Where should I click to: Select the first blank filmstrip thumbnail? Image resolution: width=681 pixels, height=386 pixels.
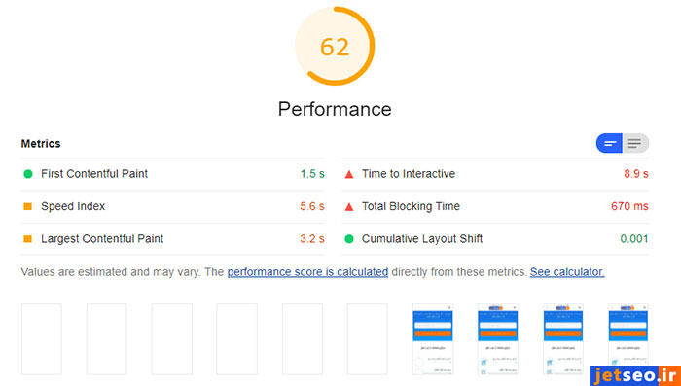coord(42,339)
